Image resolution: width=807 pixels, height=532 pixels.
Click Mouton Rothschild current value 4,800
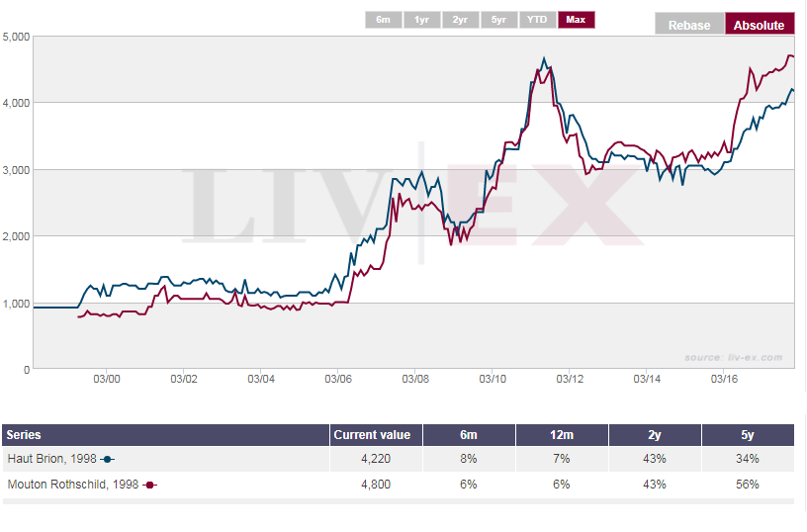tap(376, 485)
